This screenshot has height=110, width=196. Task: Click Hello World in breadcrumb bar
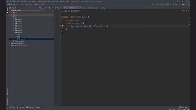pos(11,5)
